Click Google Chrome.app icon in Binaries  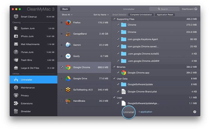click(124, 73)
